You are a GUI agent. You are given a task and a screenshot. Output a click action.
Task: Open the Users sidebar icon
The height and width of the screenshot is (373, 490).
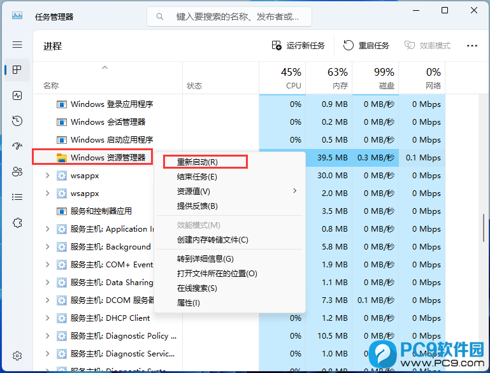(17, 172)
